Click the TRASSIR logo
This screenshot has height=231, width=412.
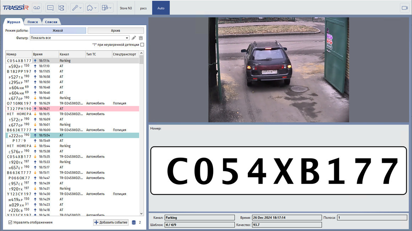pyautogui.click(x=15, y=8)
